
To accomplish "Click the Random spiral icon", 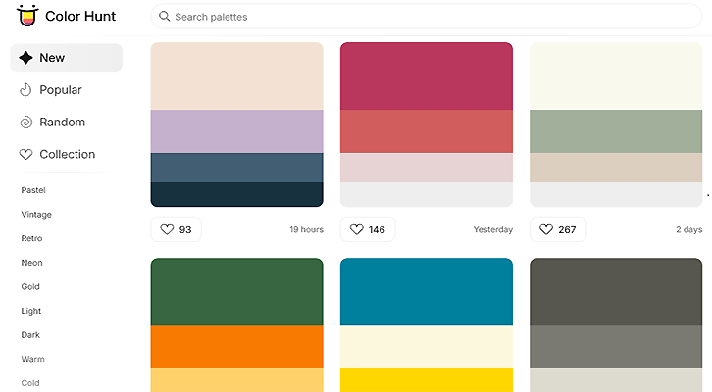I will [x=25, y=122].
